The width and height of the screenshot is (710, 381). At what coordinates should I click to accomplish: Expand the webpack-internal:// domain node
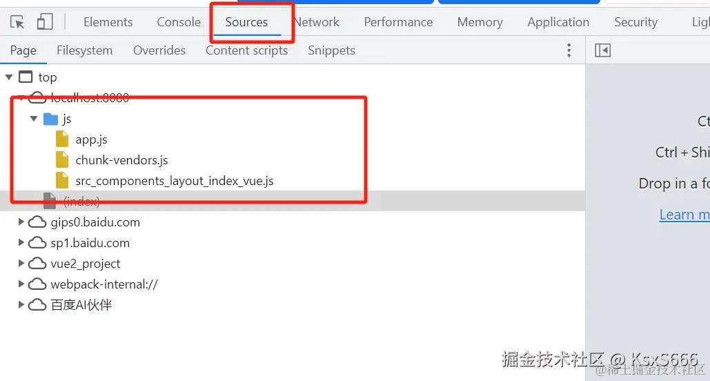(21, 284)
